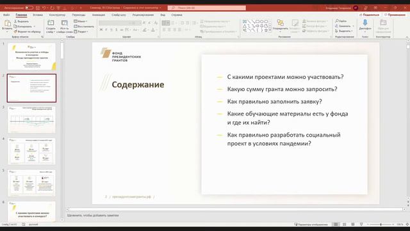Click the numbered list button
The image size is (410, 231).
tap(172, 23)
